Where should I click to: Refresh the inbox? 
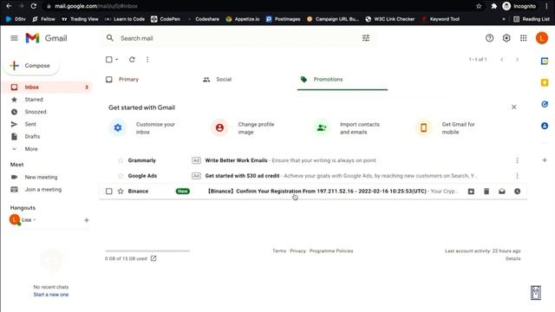[x=132, y=60]
